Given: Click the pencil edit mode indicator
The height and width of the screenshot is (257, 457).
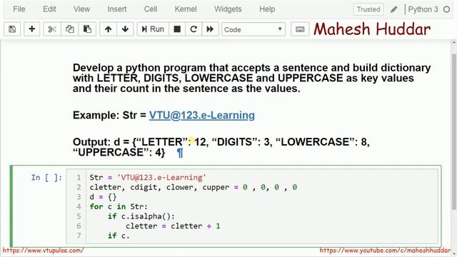Looking at the screenshot, I should (x=393, y=9).
